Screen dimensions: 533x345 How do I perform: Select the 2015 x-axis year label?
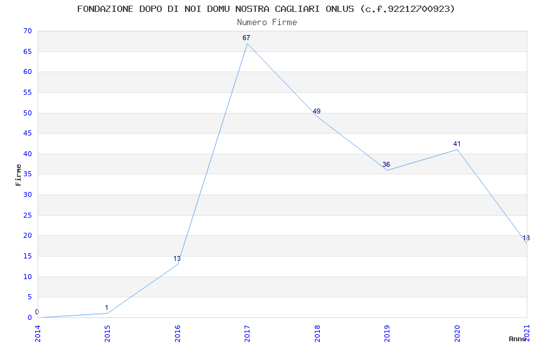click(x=107, y=334)
